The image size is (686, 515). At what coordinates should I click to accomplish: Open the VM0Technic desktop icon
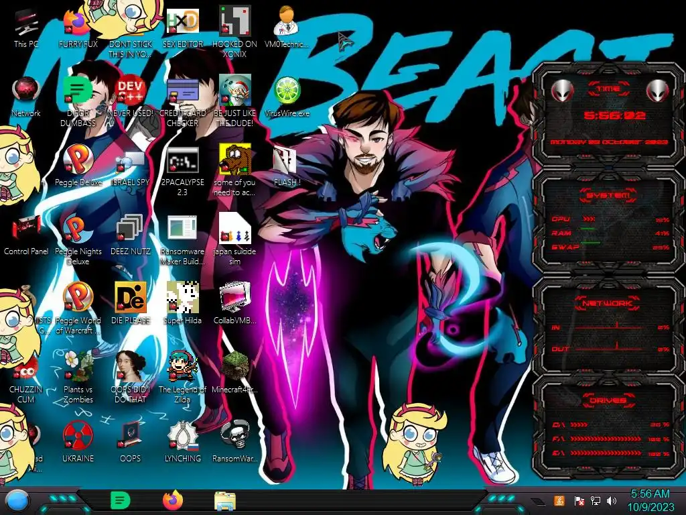point(287,28)
